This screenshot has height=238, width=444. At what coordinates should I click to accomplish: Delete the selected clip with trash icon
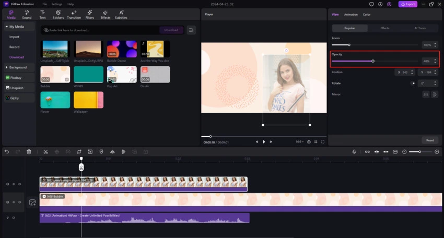29,151
